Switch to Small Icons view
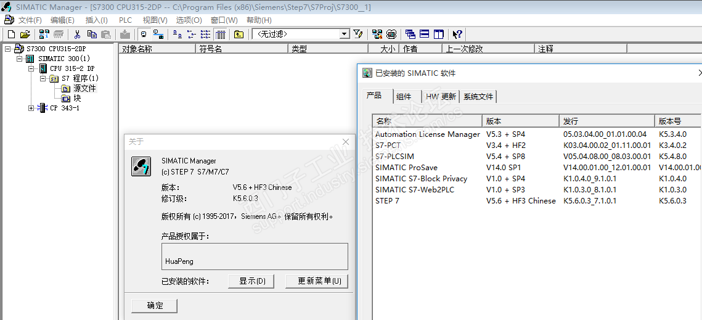 click(192, 34)
